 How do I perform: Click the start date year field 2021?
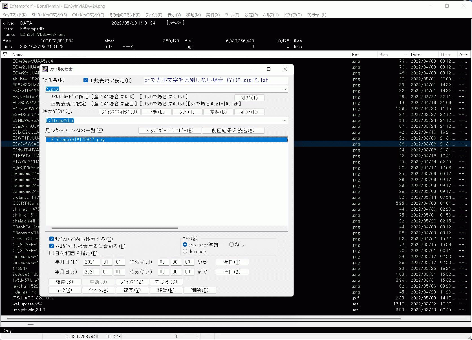click(x=90, y=262)
